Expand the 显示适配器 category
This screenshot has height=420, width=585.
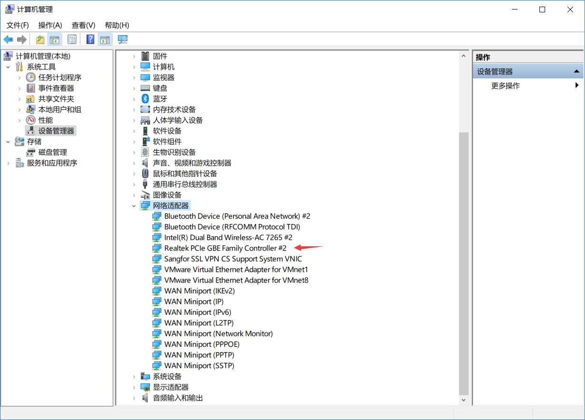pyautogui.click(x=134, y=387)
